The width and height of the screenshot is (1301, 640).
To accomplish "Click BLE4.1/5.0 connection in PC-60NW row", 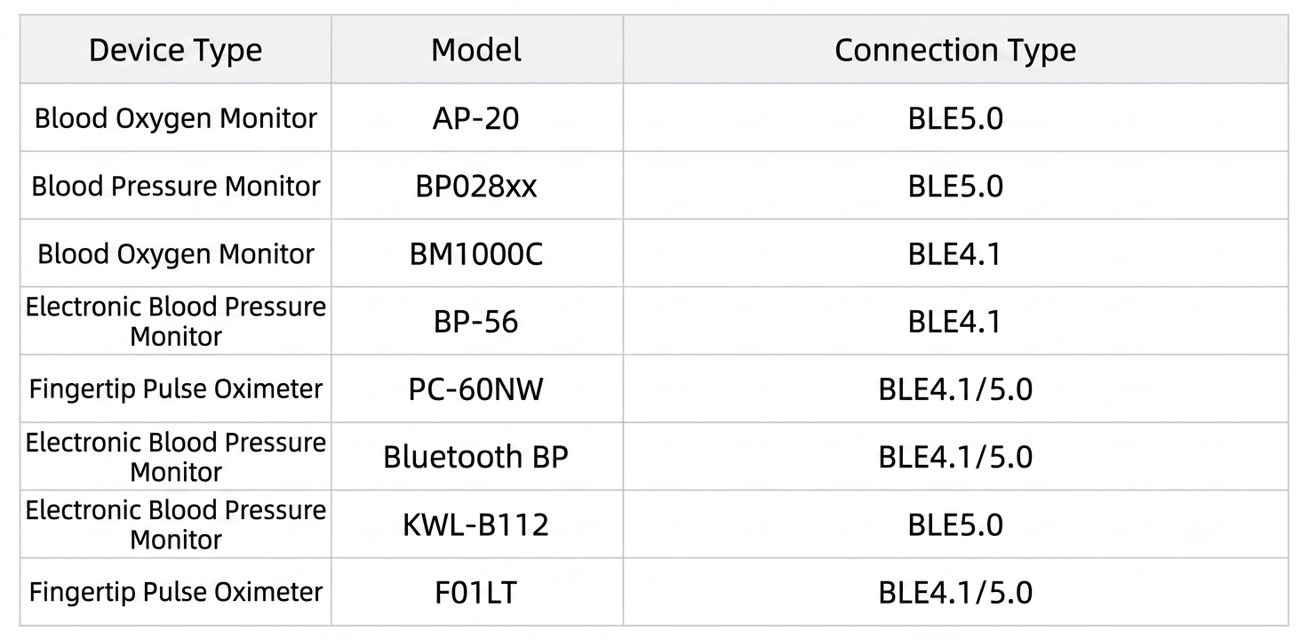I will click(x=955, y=388).
